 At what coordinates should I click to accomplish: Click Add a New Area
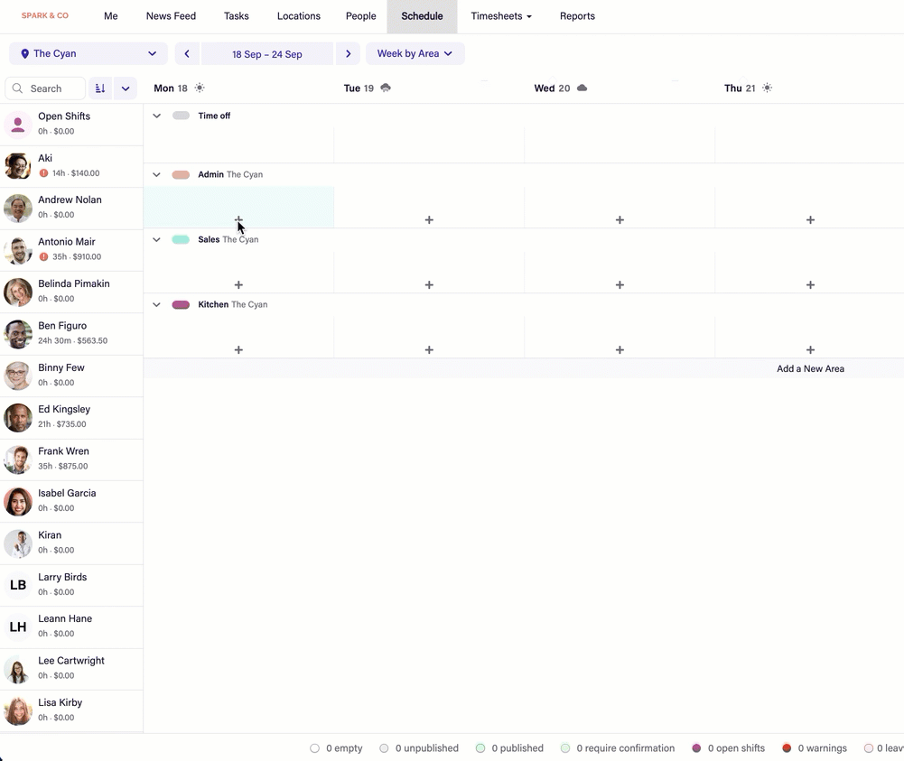point(810,368)
